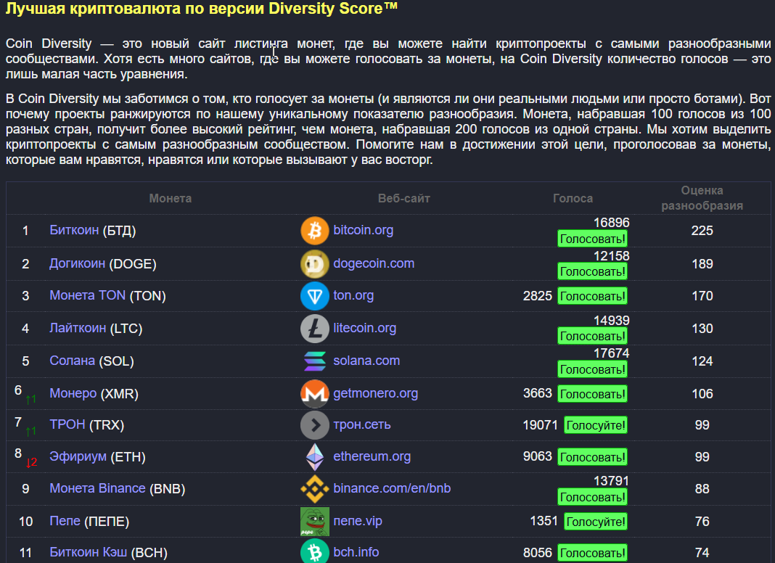
Task: Open the Эфириум coin page link
Action: pos(78,457)
